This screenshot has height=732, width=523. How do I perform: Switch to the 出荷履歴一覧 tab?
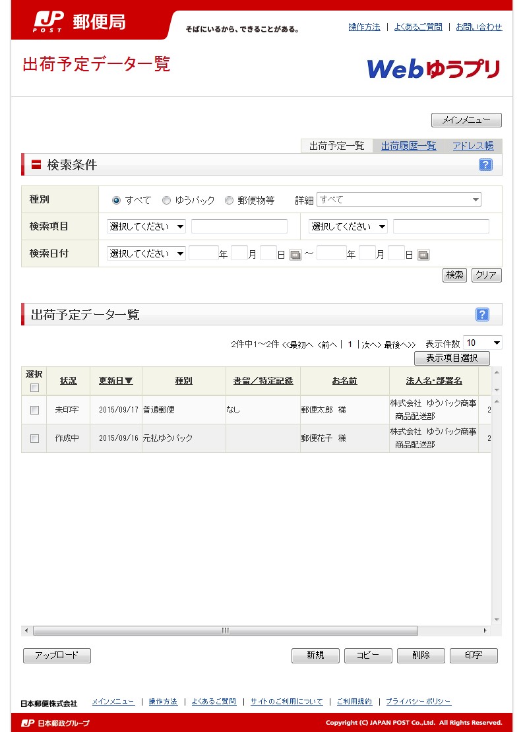(x=408, y=147)
